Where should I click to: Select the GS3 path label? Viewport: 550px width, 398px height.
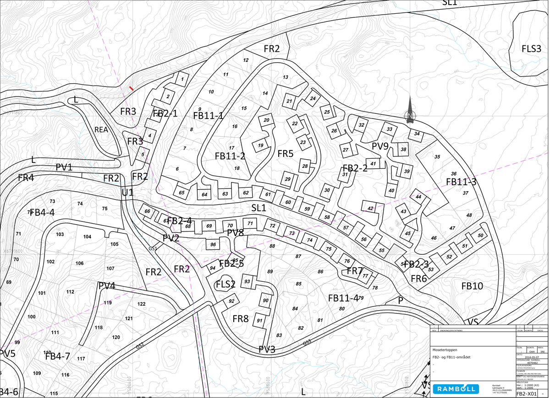[x=307, y=342]
